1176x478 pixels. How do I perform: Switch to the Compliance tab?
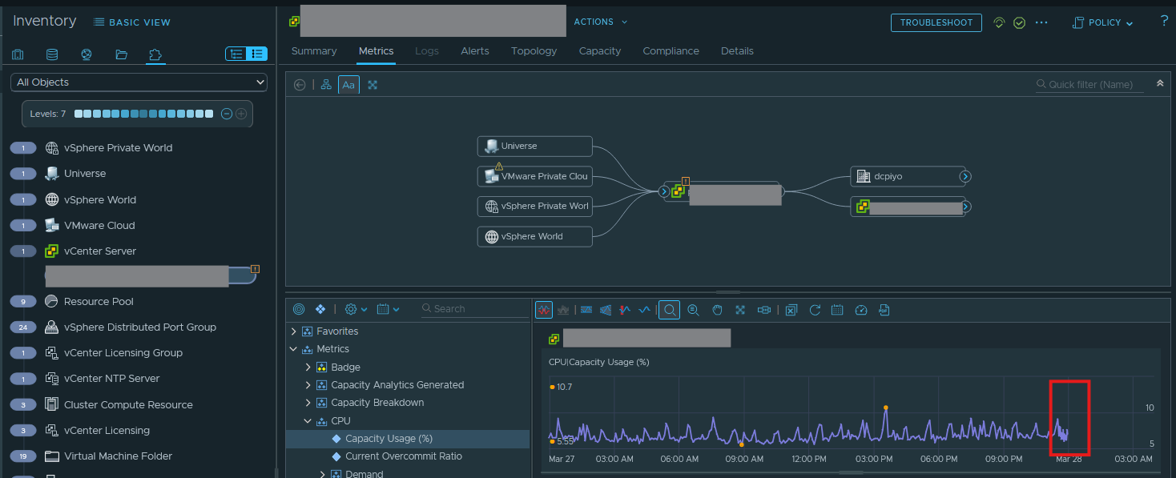tap(671, 50)
